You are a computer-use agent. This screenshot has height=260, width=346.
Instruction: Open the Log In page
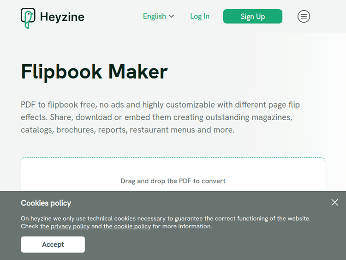click(x=200, y=16)
